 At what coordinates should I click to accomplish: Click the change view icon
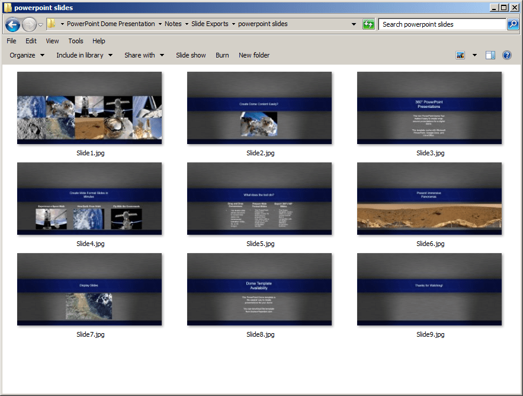[460, 55]
